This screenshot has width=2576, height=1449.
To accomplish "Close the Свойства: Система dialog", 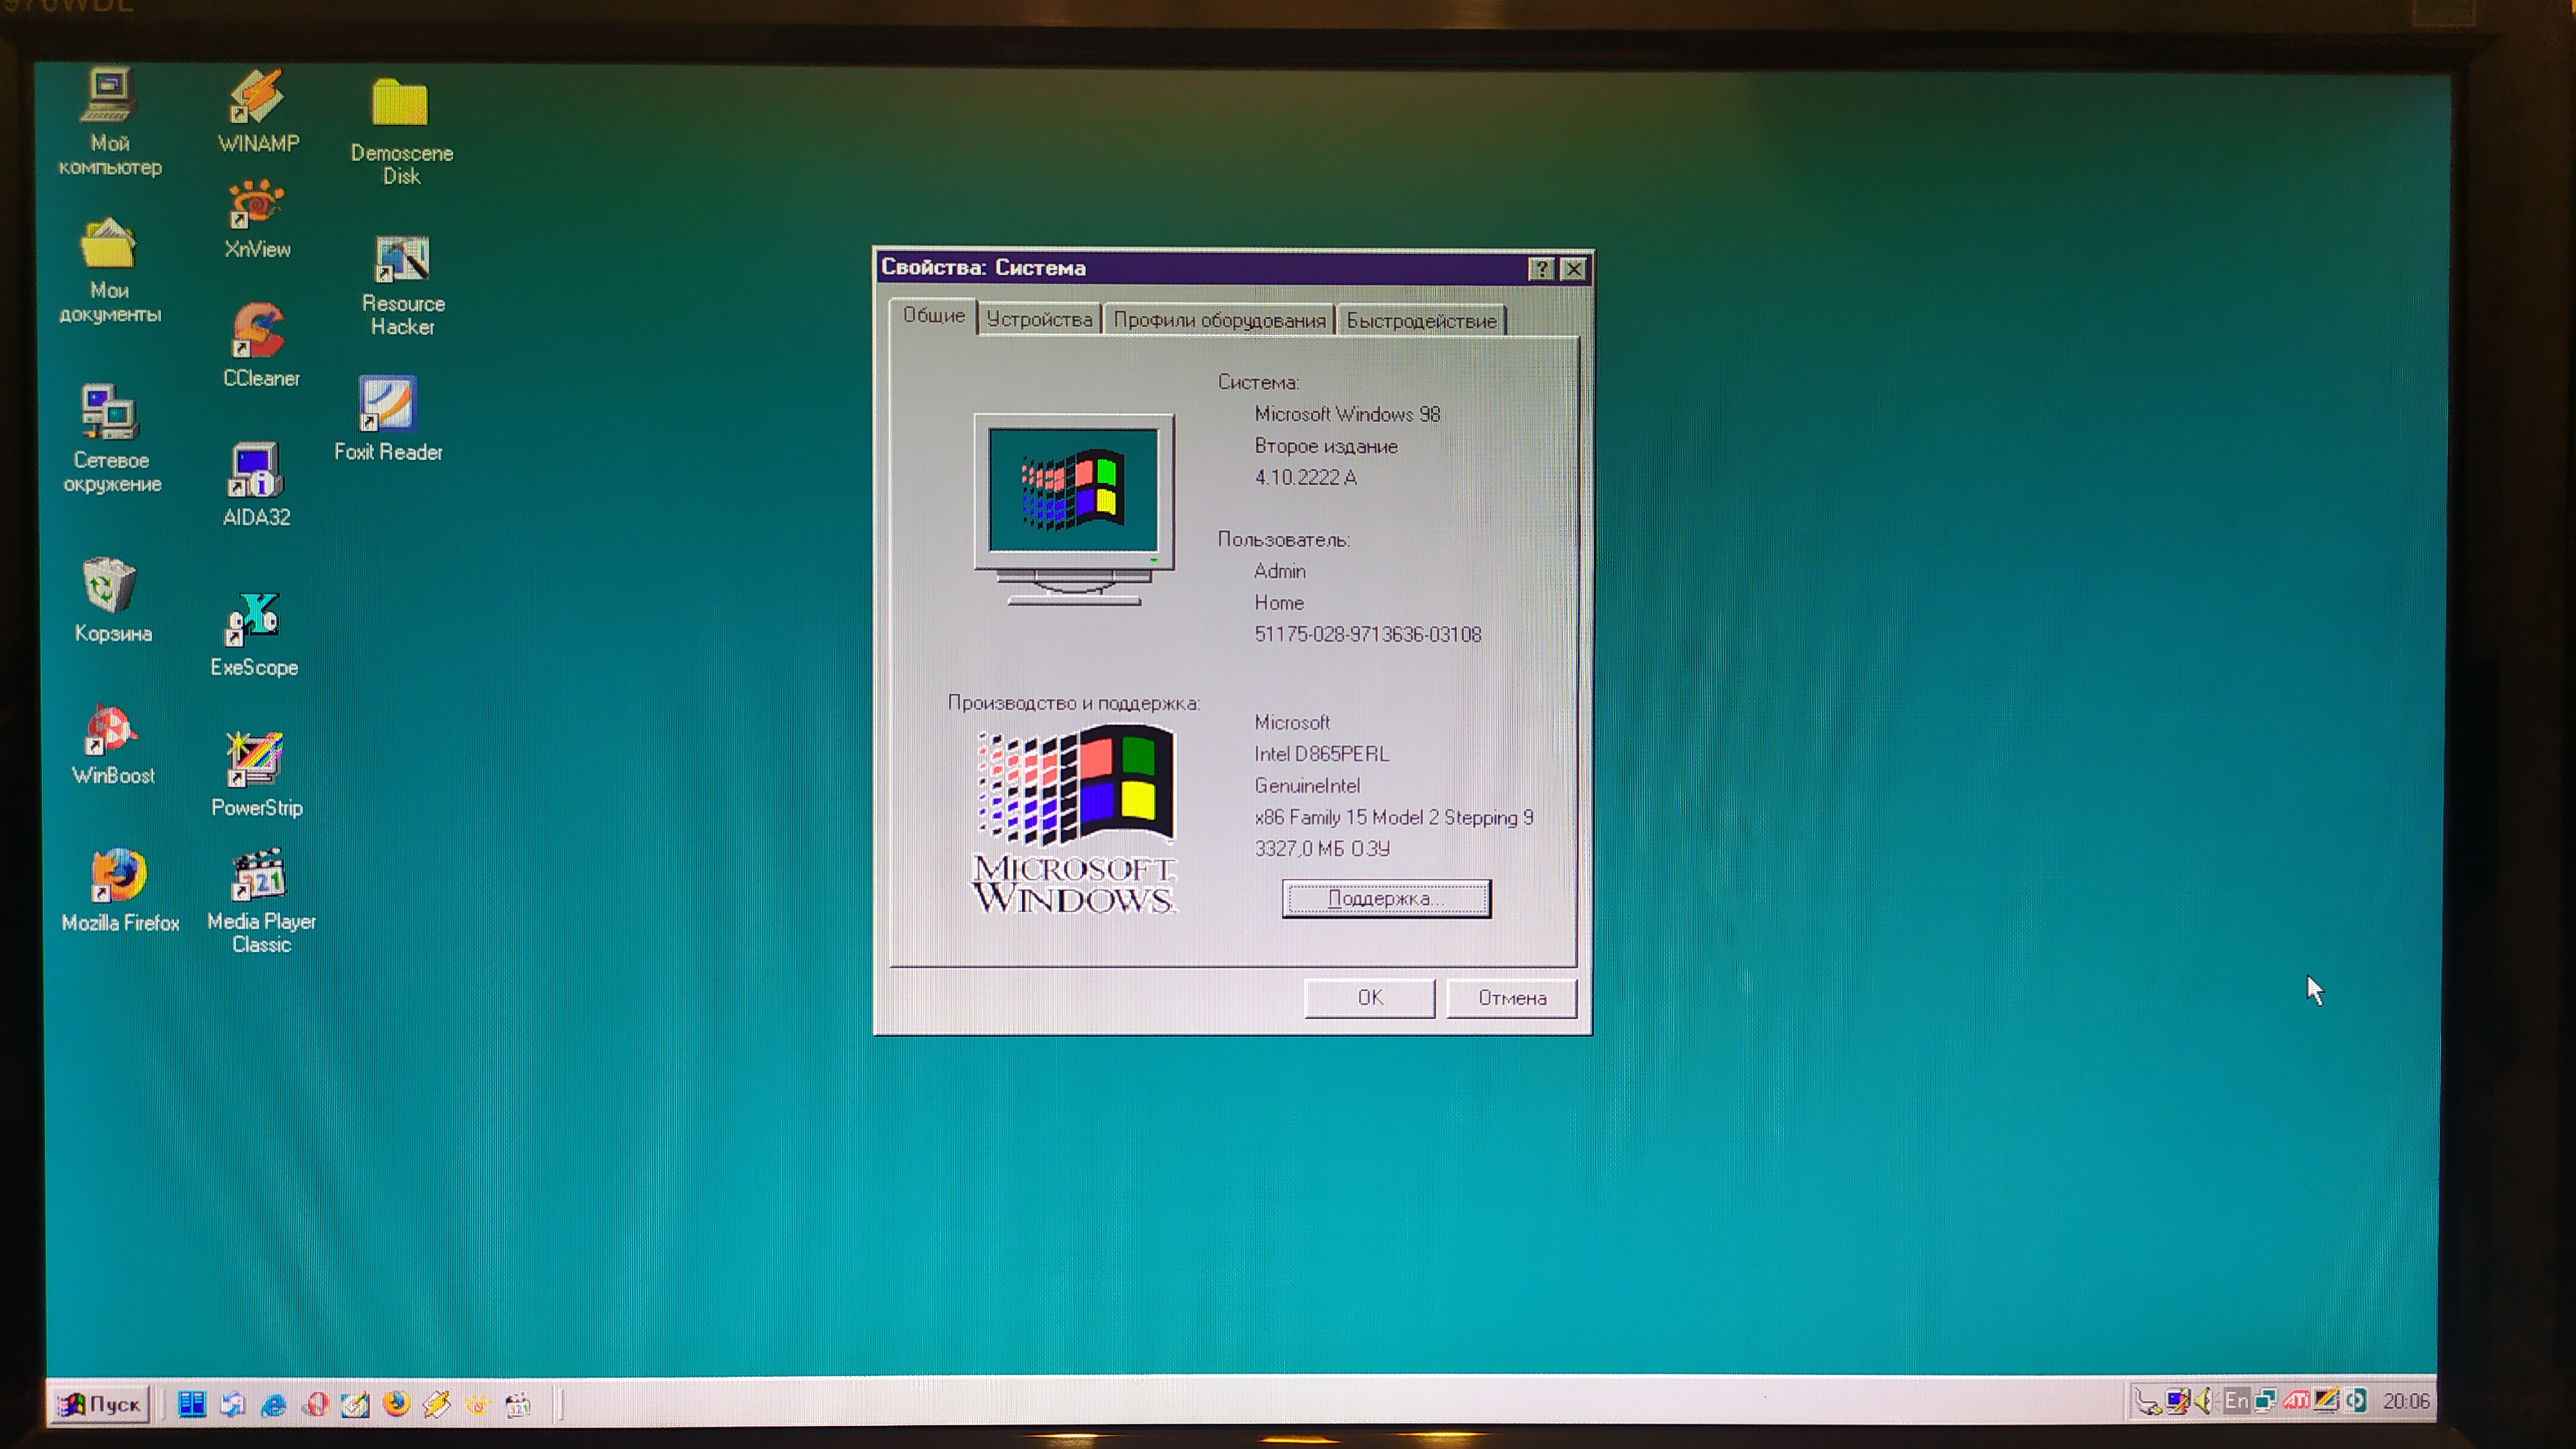I will point(1574,268).
